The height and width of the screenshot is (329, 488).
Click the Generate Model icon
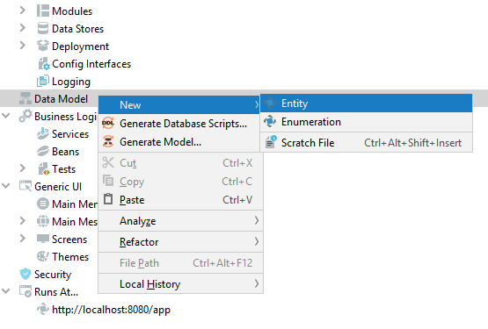[x=108, y=141]
